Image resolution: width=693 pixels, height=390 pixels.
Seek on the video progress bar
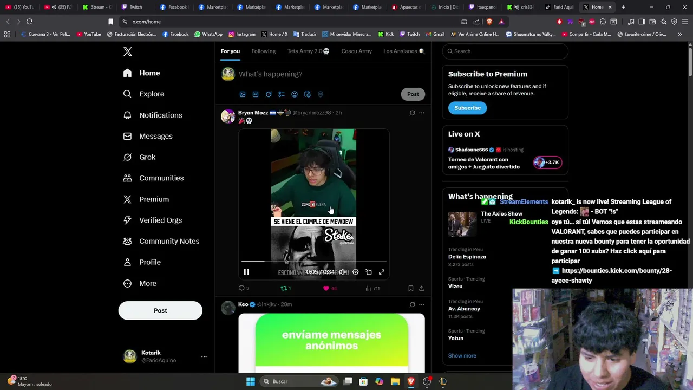314,261
